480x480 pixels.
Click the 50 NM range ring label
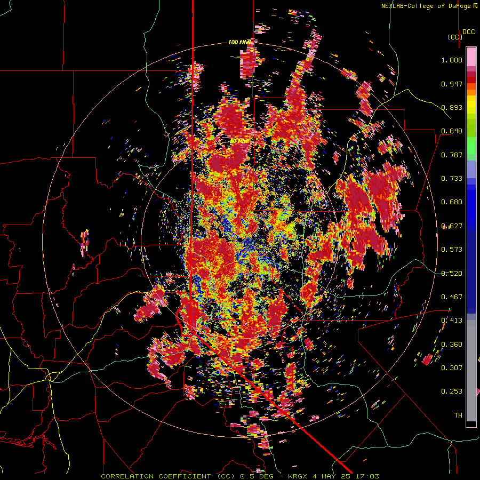tap(239, 141)
